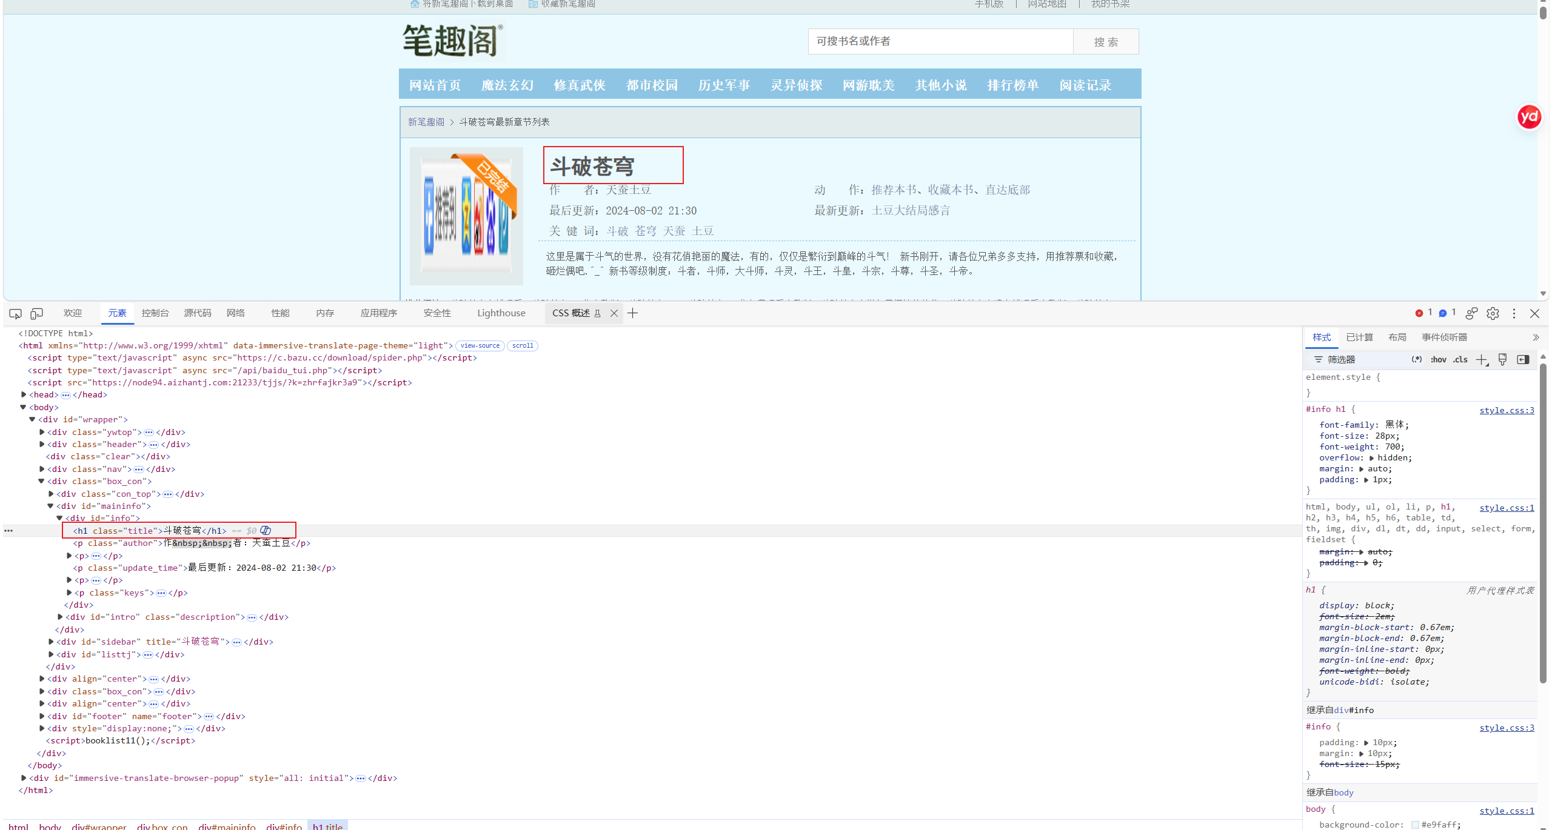Switch to 事件侦听器 tab
1552x830 pixels.
tap(1445, 337)
